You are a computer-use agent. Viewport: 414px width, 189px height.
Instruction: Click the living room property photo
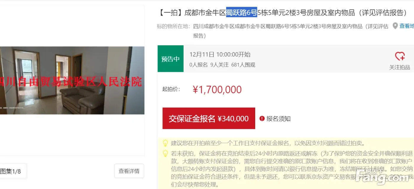[x=72, y=80]
